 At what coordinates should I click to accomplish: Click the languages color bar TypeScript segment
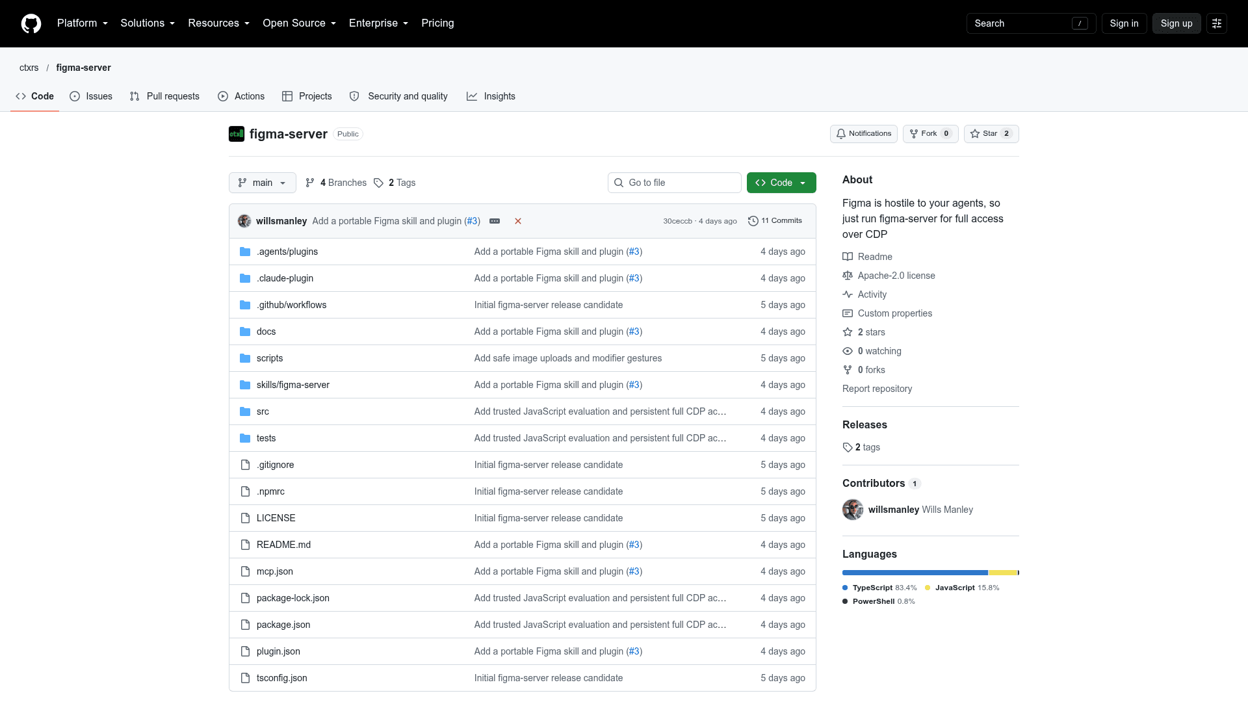click(915, 573)
